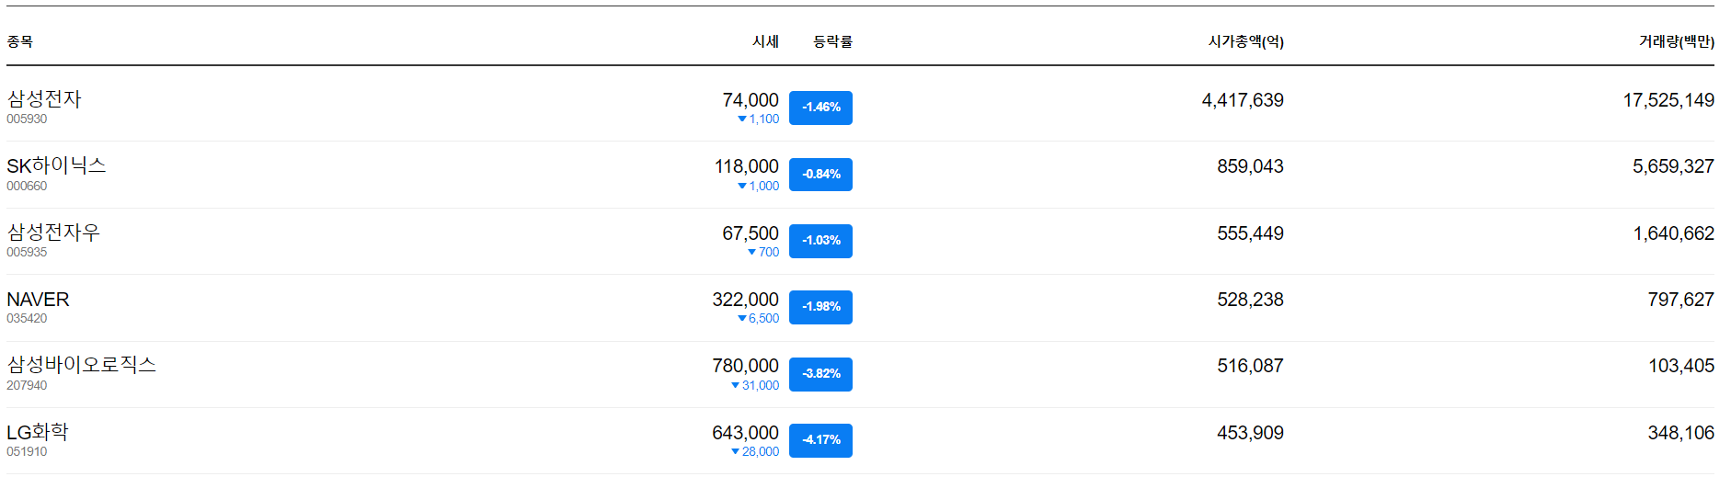Screen dimensions: 1731x477
Task: Open the 삼성바이오로직스 stock link
Action: pos(81,365)
